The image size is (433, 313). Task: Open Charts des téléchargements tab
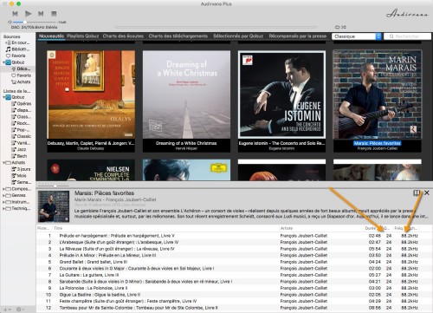(178, 36)
